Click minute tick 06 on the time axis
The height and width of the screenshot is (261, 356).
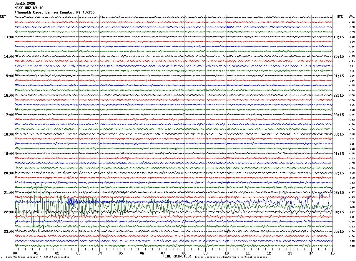click(x=142, y=253)
